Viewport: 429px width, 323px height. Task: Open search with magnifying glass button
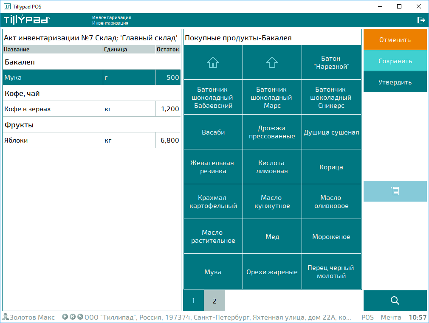[395, 301]
